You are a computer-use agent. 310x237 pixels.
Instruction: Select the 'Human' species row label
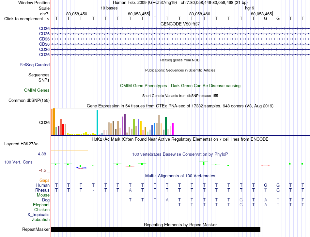pos(43,185)
